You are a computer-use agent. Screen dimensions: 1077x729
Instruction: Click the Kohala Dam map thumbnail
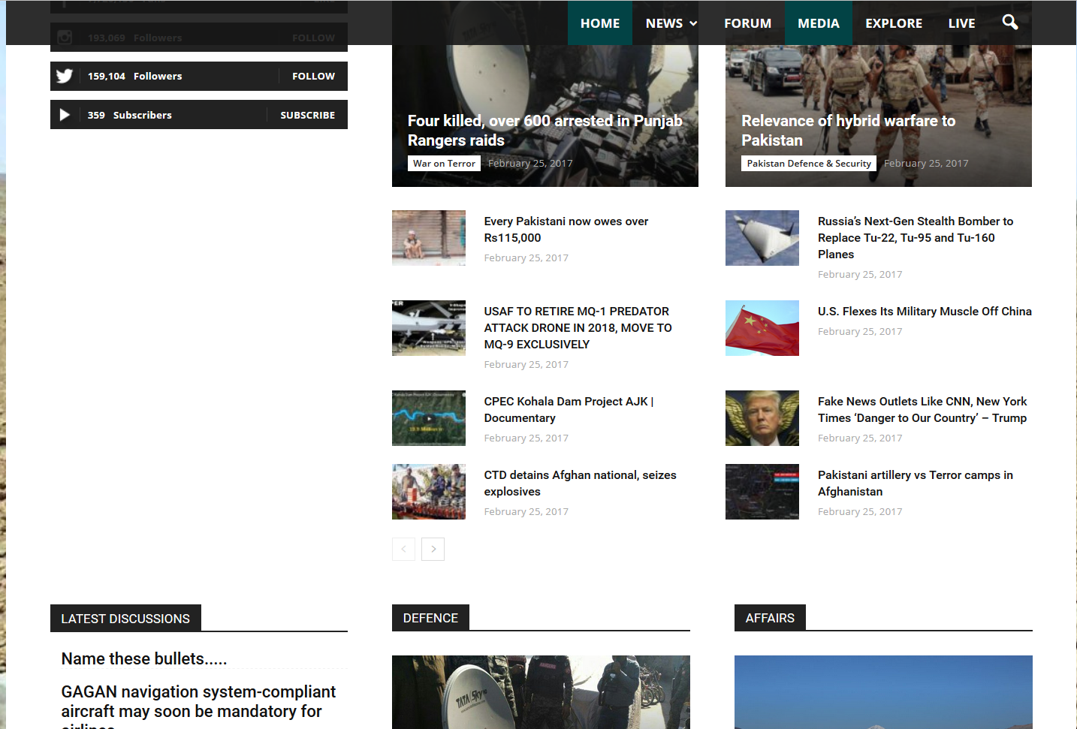coord(429,418)
